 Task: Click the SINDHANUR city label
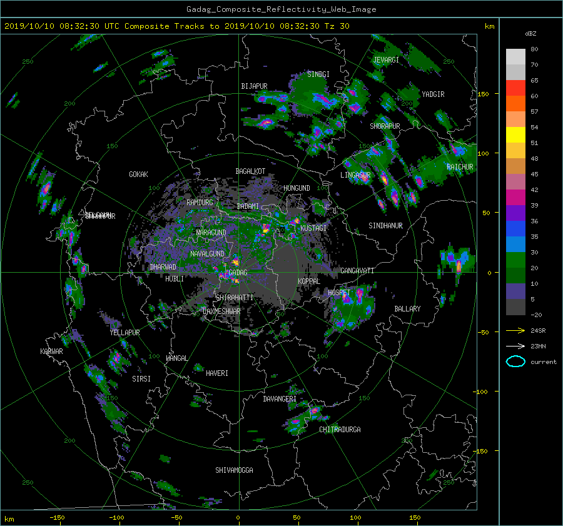385,226
